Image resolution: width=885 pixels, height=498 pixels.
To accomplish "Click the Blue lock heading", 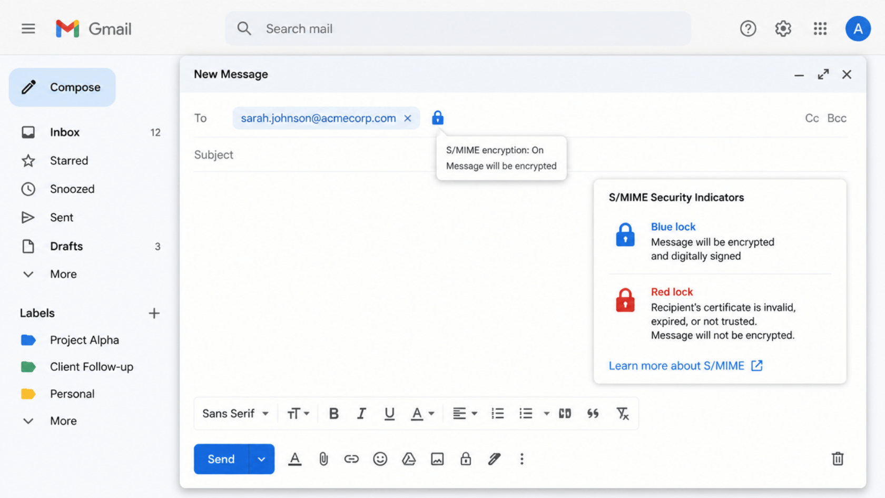I will (x=673, y=227).
